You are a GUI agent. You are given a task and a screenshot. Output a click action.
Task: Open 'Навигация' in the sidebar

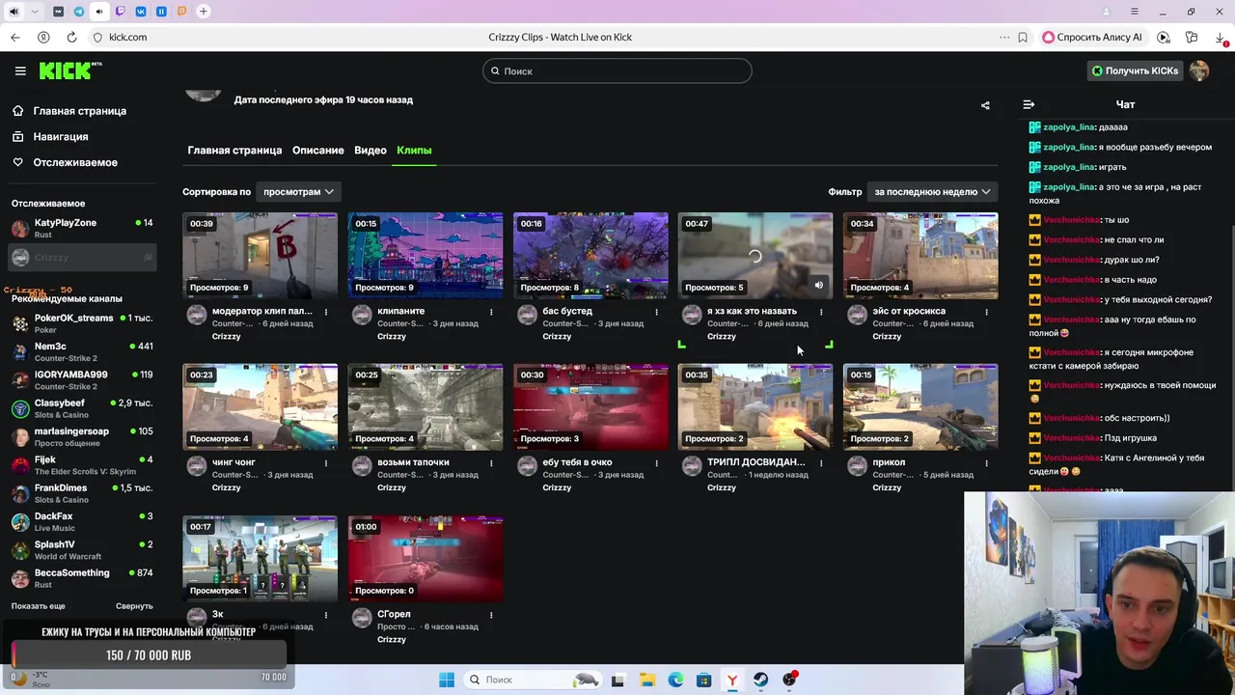[x=61, y=137]
